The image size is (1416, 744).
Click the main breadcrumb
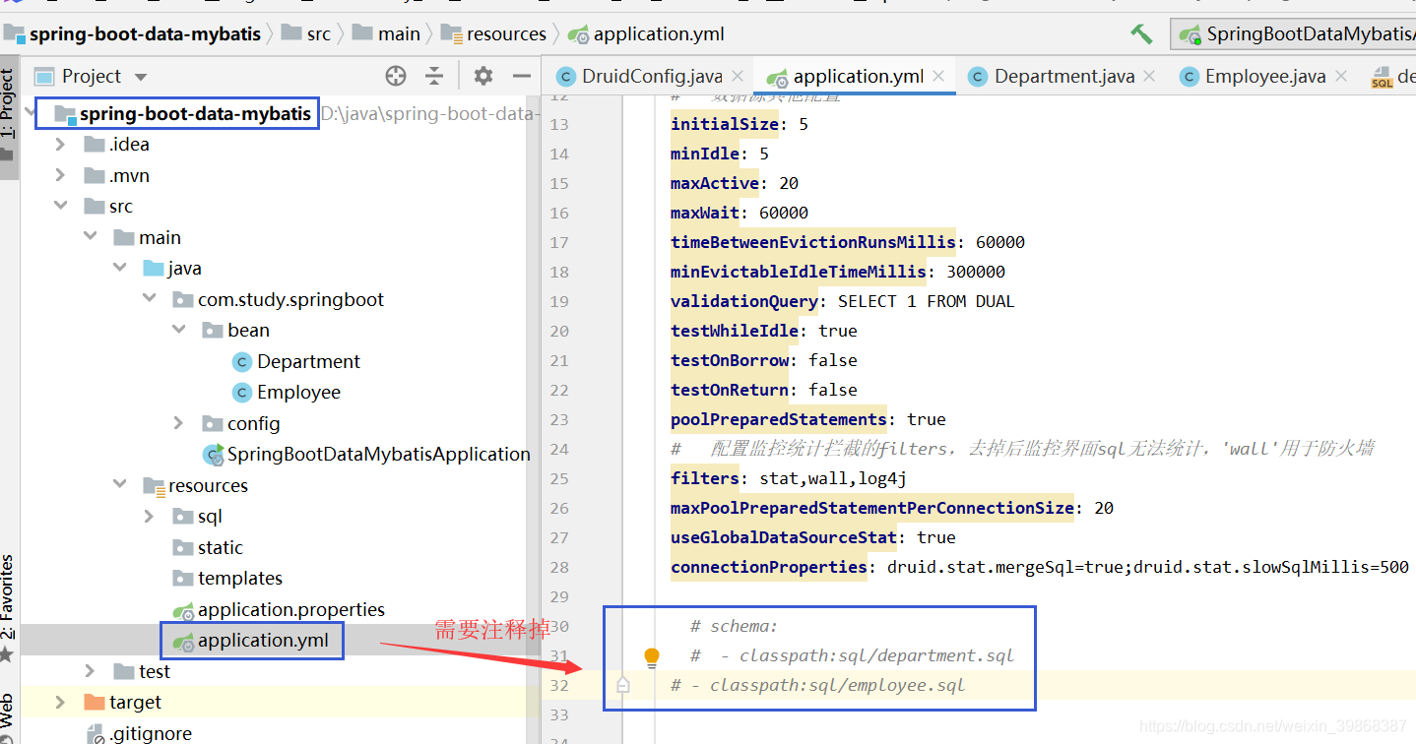pyautogui.click(x=386, y=34)
